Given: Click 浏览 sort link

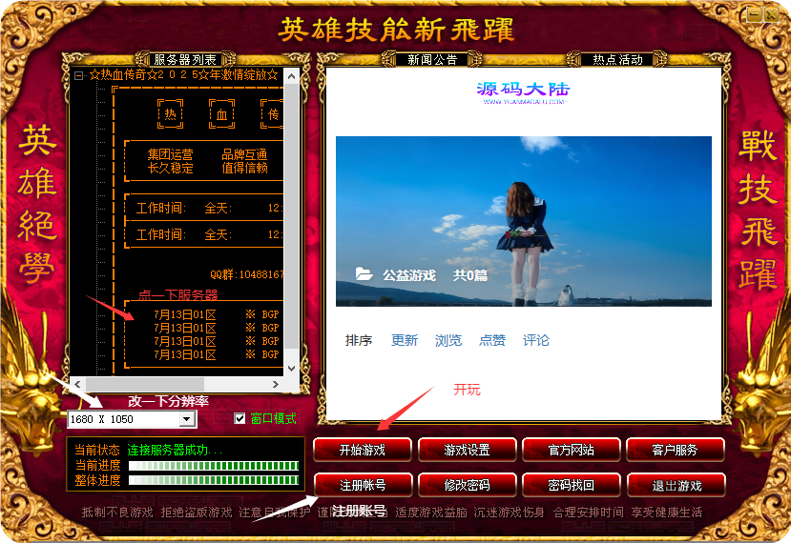Looking at the screenshot, I should (x=448, y=340).
